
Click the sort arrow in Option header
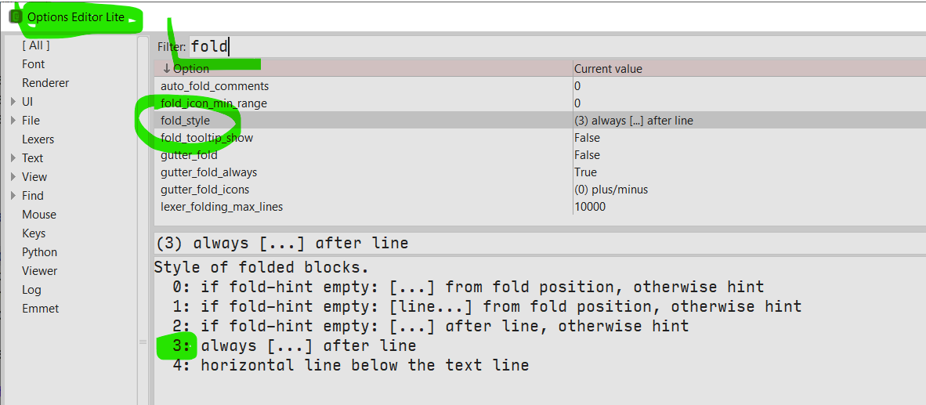click(166, 69)
